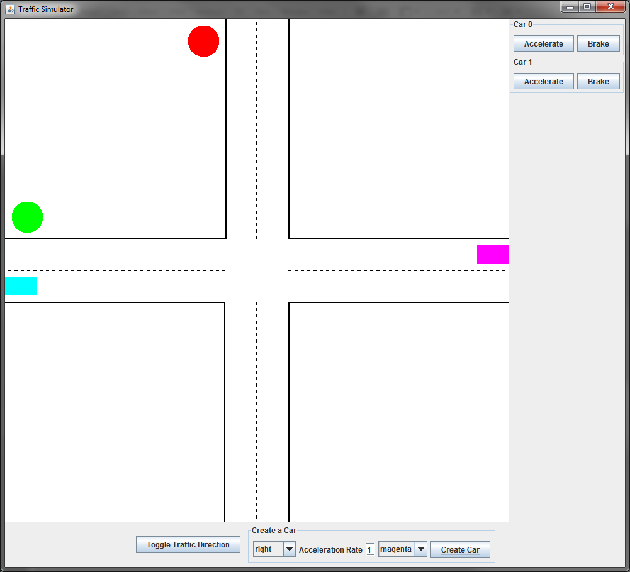The image size is (630, 572).
Task: Minimize the Traffic Simulator window
Action: pyautogui.click(x=570, y=7)
